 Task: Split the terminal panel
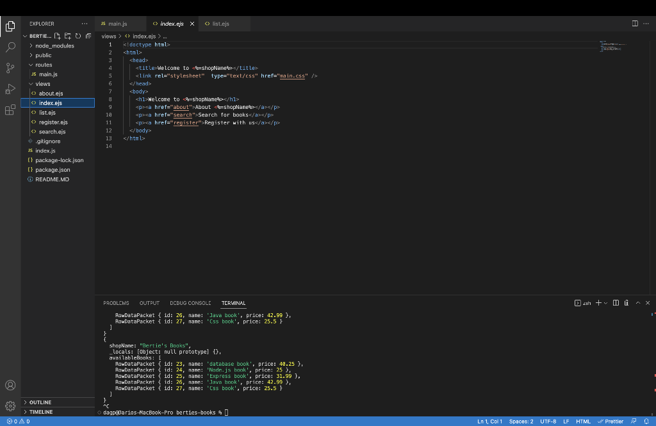pos(616,303)
